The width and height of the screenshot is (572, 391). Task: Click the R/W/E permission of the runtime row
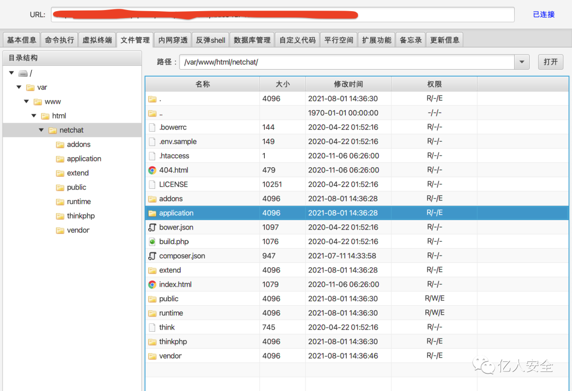[434, 313]
